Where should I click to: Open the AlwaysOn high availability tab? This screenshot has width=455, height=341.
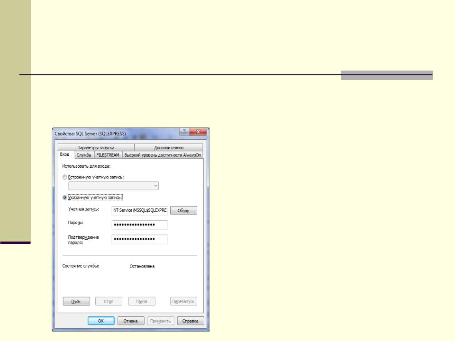tap(163, 155)
